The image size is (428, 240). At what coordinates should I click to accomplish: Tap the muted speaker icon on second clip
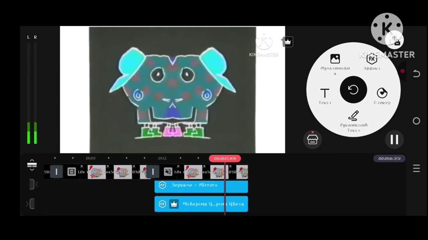168,172
